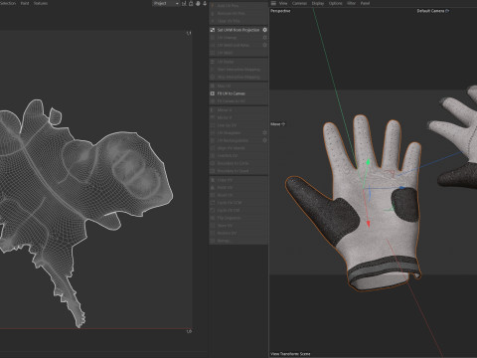Click the padlock icon in UV toolbar

click(x=191, y=3)
